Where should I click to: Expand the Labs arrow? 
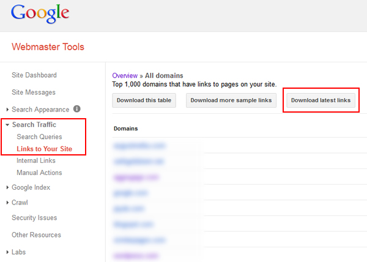(7, 252)
